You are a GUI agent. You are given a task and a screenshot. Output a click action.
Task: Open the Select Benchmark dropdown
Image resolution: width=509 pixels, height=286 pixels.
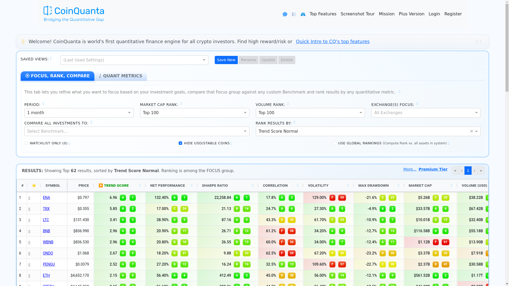(x=137, y=131)
